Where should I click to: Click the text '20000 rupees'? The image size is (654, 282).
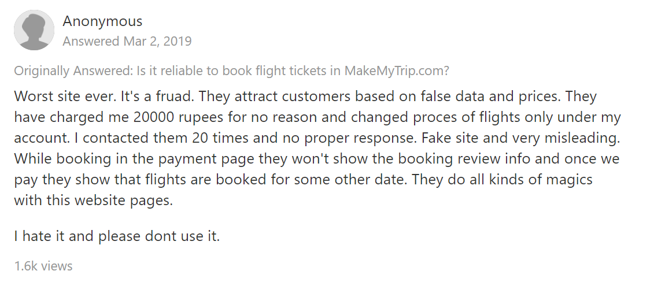pos(179,117)
